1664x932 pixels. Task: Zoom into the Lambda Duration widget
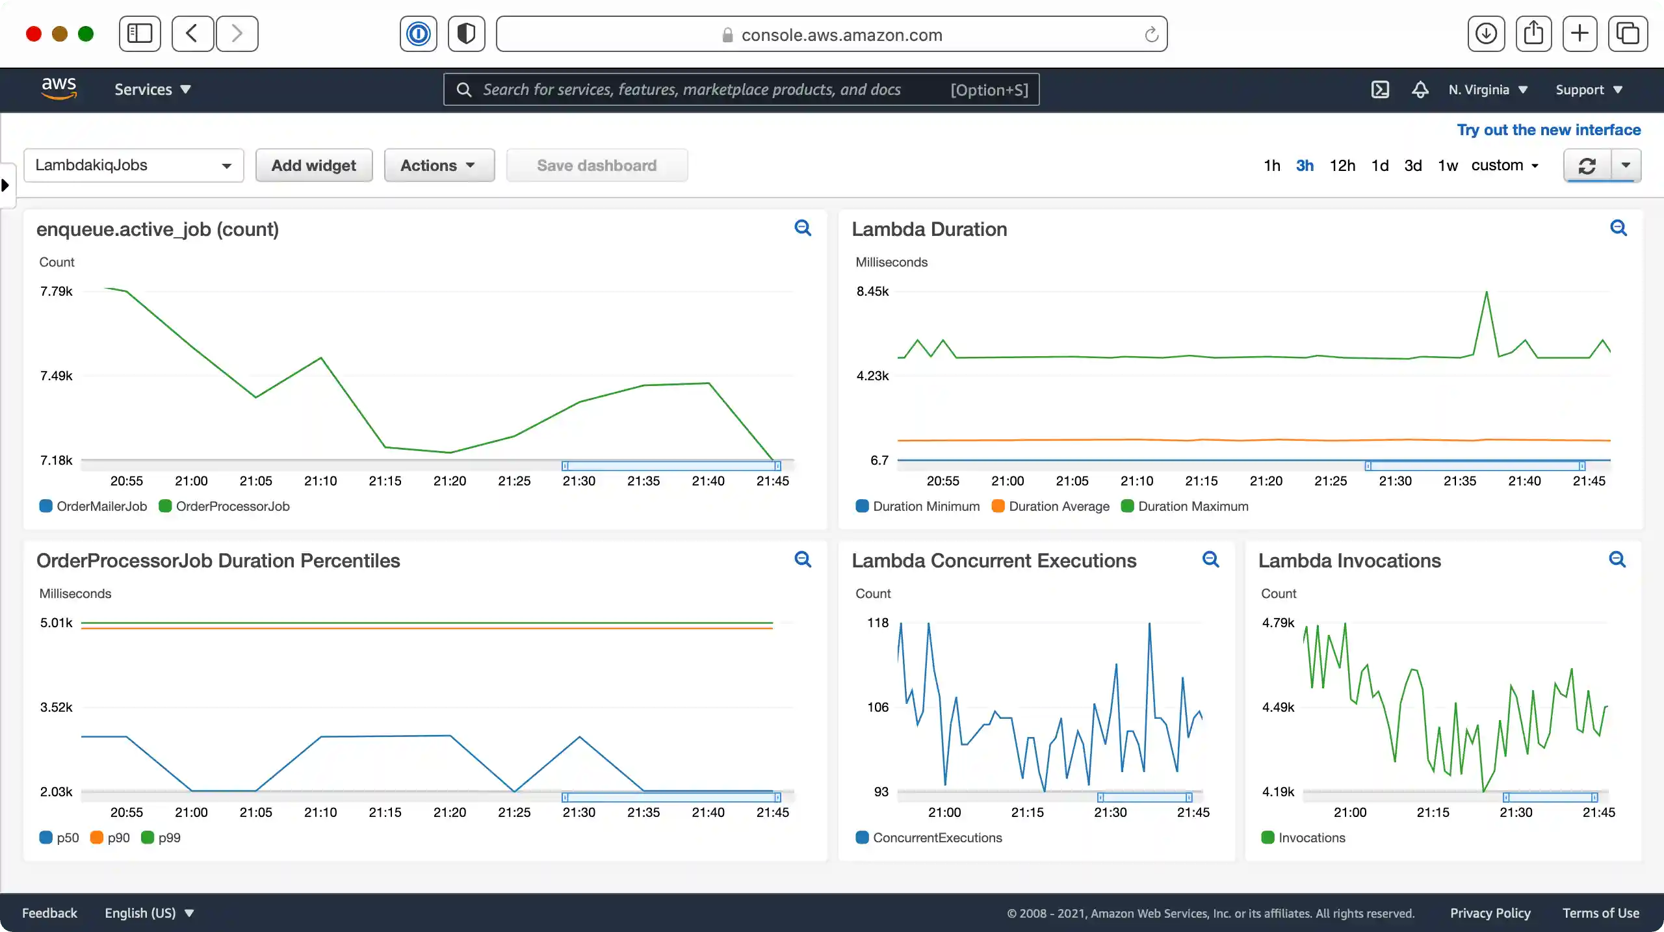coord(1619,228)
